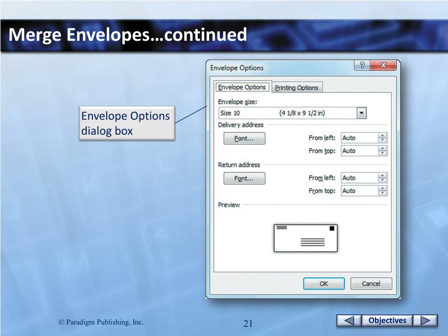
Task: Advance to next slide with right arrow
Action: pos(425,321)
